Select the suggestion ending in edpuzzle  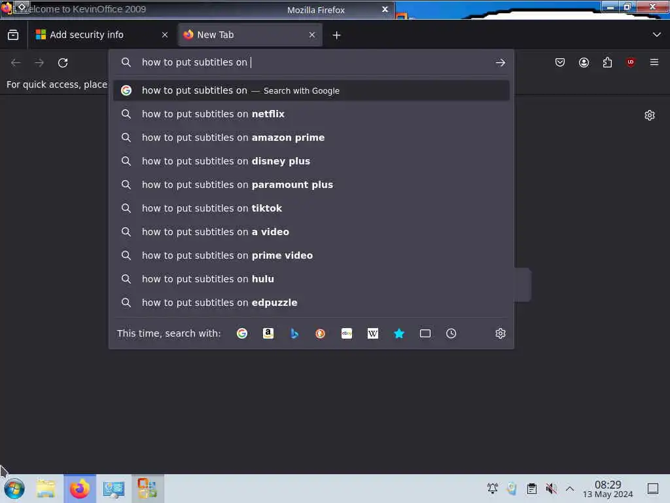coord(311,302)
